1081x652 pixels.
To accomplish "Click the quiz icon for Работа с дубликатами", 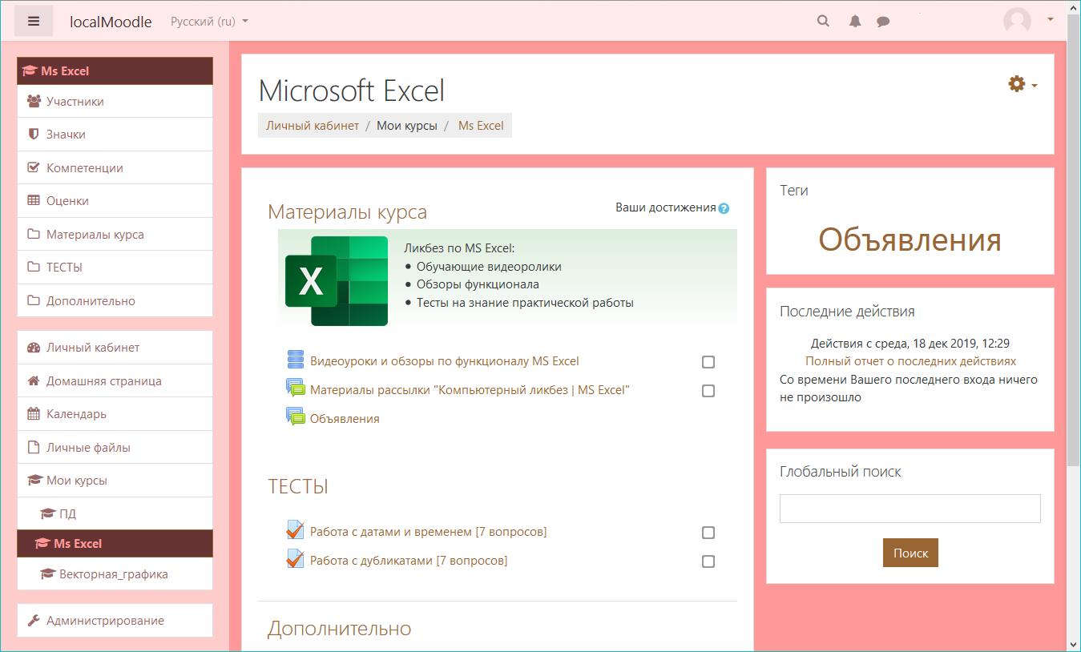I will tap(296, 559).
